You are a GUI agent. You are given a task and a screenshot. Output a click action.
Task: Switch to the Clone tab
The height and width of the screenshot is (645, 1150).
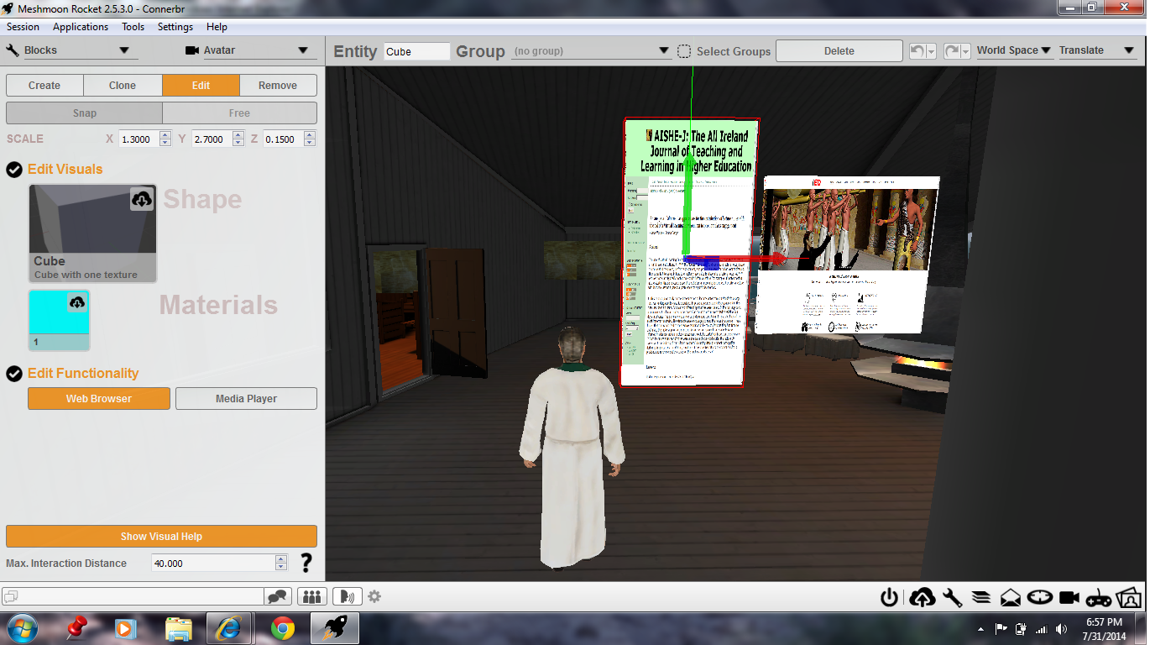pyautogui.click(x=123, y=85)
